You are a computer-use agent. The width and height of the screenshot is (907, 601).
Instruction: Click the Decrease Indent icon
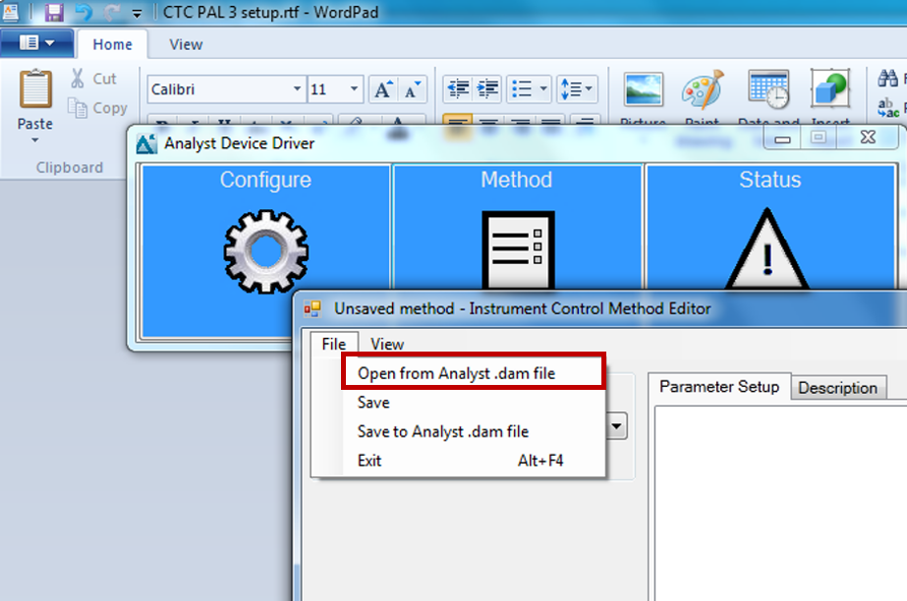(x=458, y=89)
